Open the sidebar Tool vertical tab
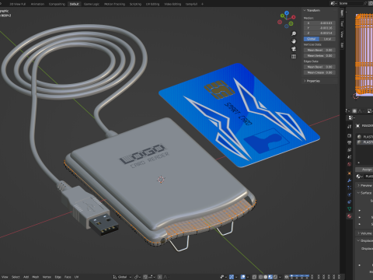Viewport: 373px width, 280px height. click(x=342, y=23)
